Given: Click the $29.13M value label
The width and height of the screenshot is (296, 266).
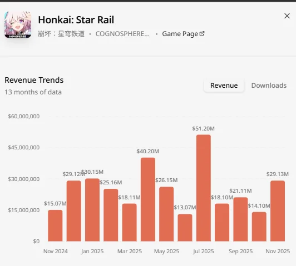Looking at the screenshot, I should 278,174.
